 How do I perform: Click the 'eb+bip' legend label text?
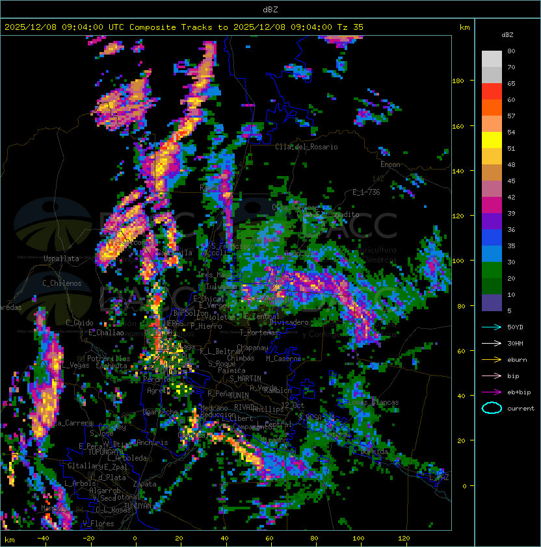point(519,392)
